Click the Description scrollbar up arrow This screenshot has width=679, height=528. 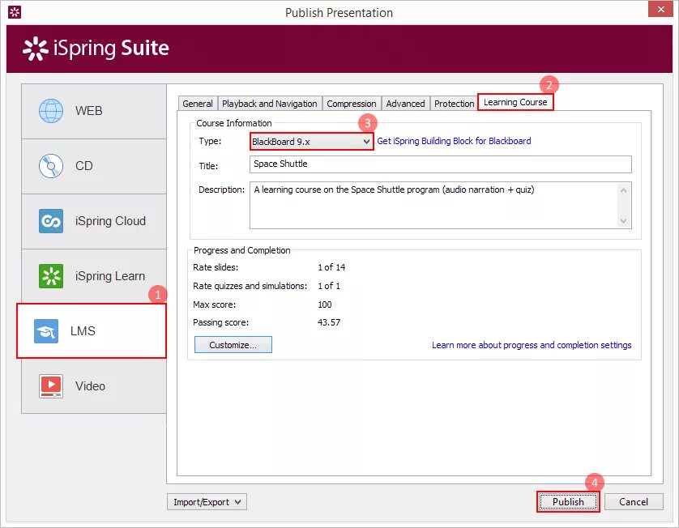pyautogui.click(x=624, y=190)
